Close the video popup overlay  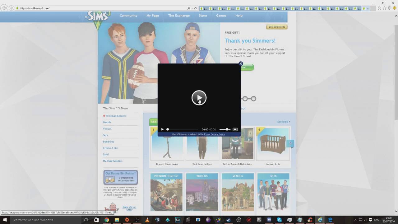coord(240,64)
